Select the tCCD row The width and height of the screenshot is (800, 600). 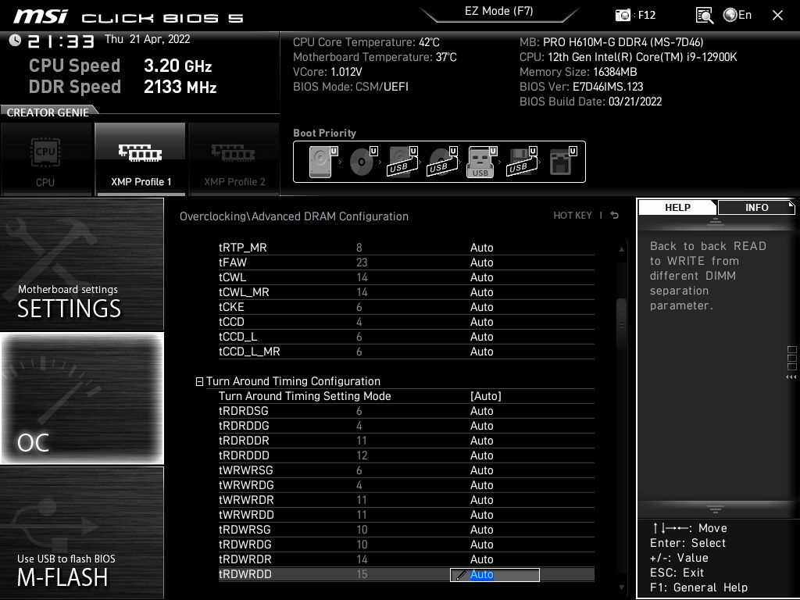click(406, 321)
